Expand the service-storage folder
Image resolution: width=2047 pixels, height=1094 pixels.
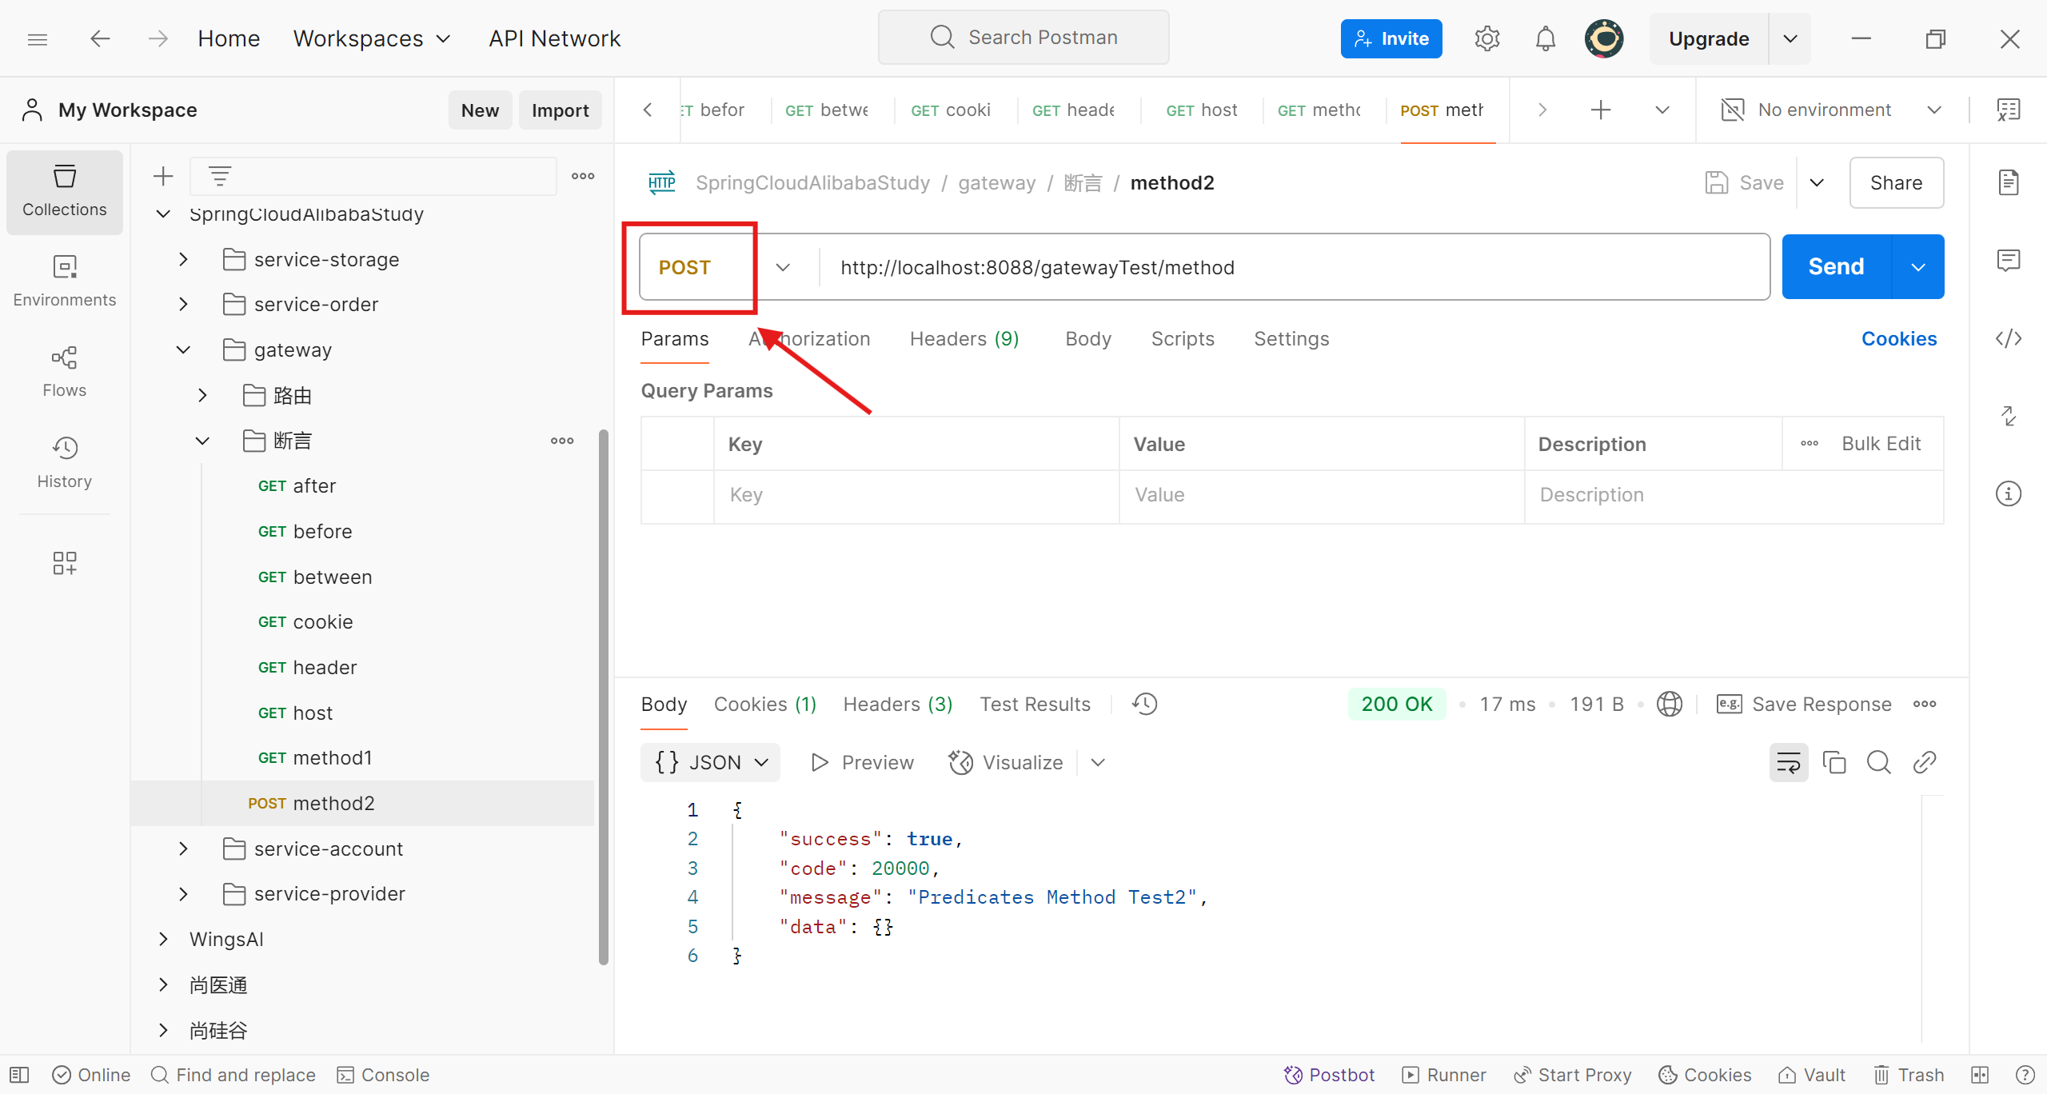pos(183,259)
